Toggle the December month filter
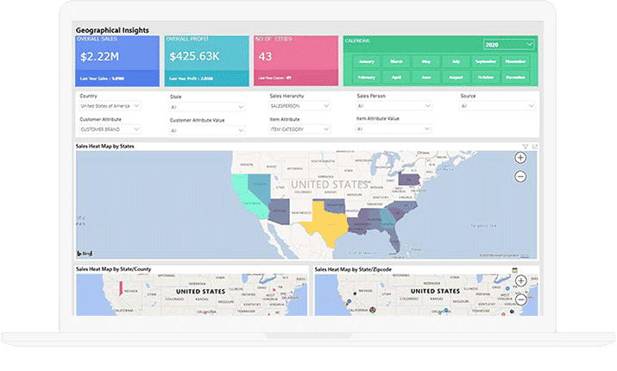The width and height of the screenshot is (617, 371). (x=515, y=77)
